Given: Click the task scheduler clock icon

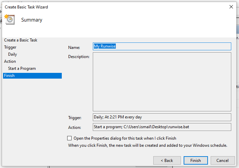Looking at the screenshot, I should tap(9, 19).
